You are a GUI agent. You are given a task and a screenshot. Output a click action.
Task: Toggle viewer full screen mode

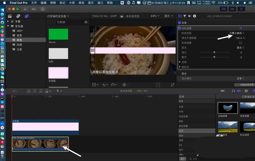pos(172,85)
